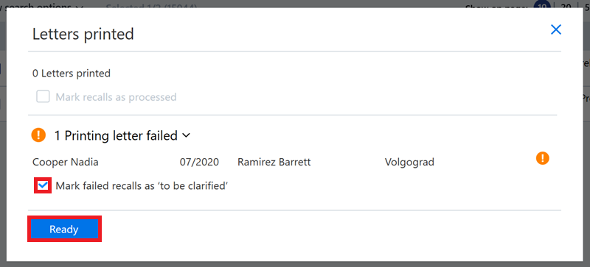Uncheck Mark failed recalls as 'to be clarified' checkbox

[43, 185]
